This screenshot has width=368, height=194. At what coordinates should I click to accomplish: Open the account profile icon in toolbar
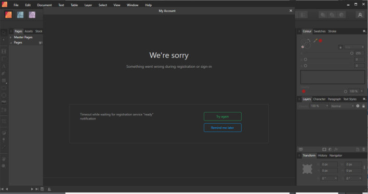click(x=360, y=15)
